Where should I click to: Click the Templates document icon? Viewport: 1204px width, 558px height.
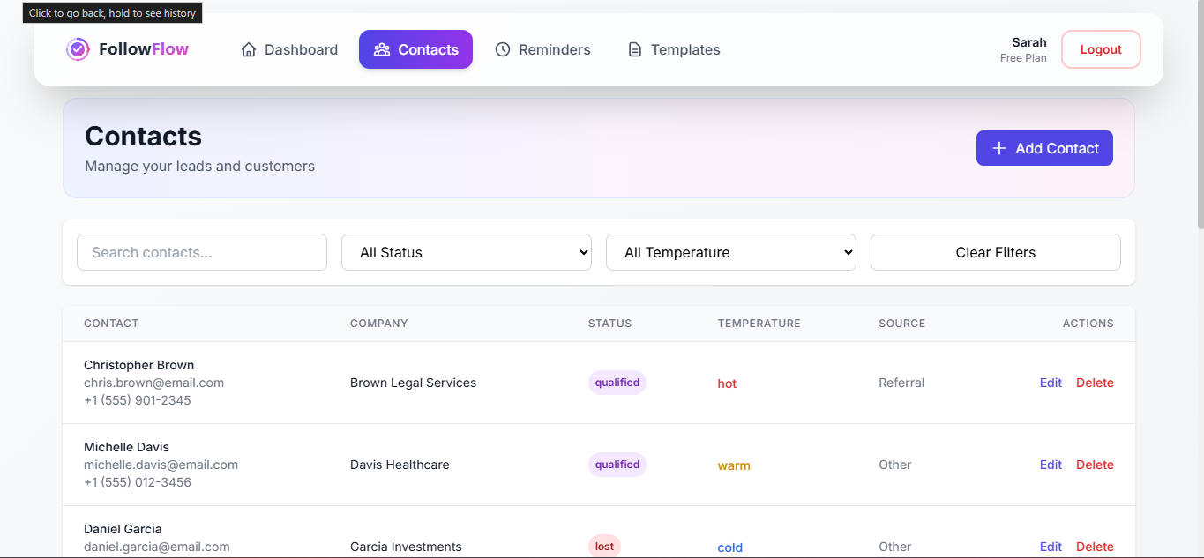pos(635,49)
